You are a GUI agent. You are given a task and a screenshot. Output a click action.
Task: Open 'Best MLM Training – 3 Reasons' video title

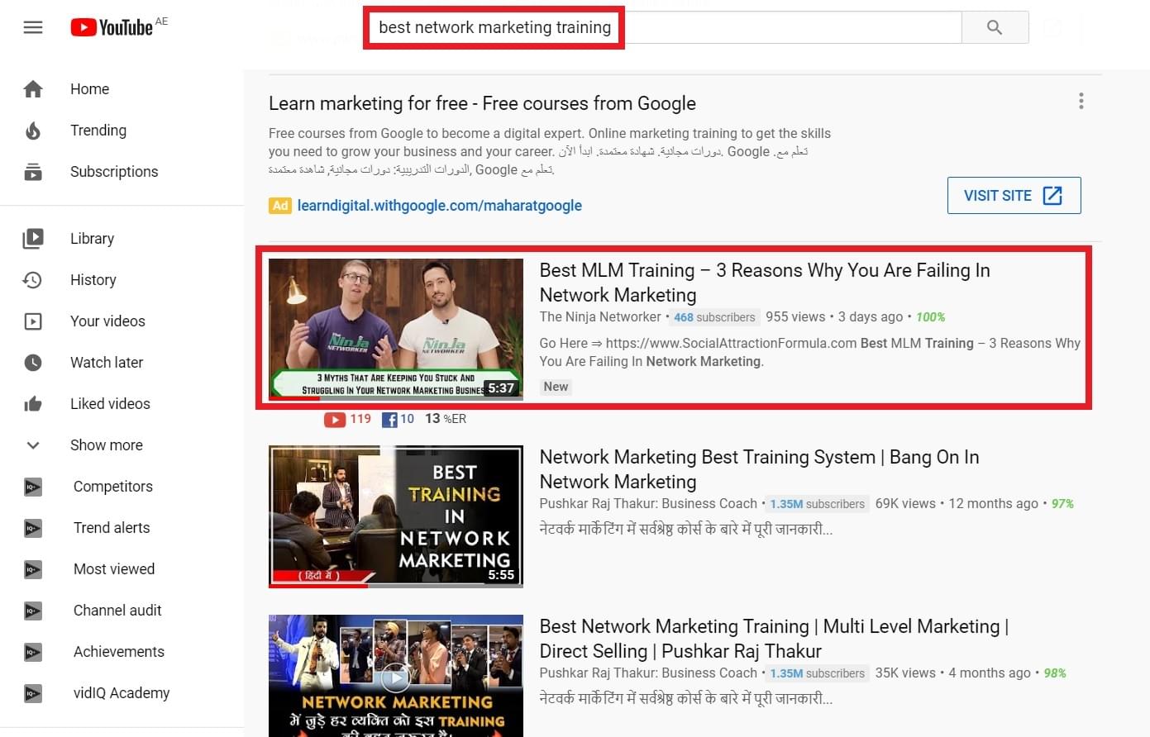(765, 283)
